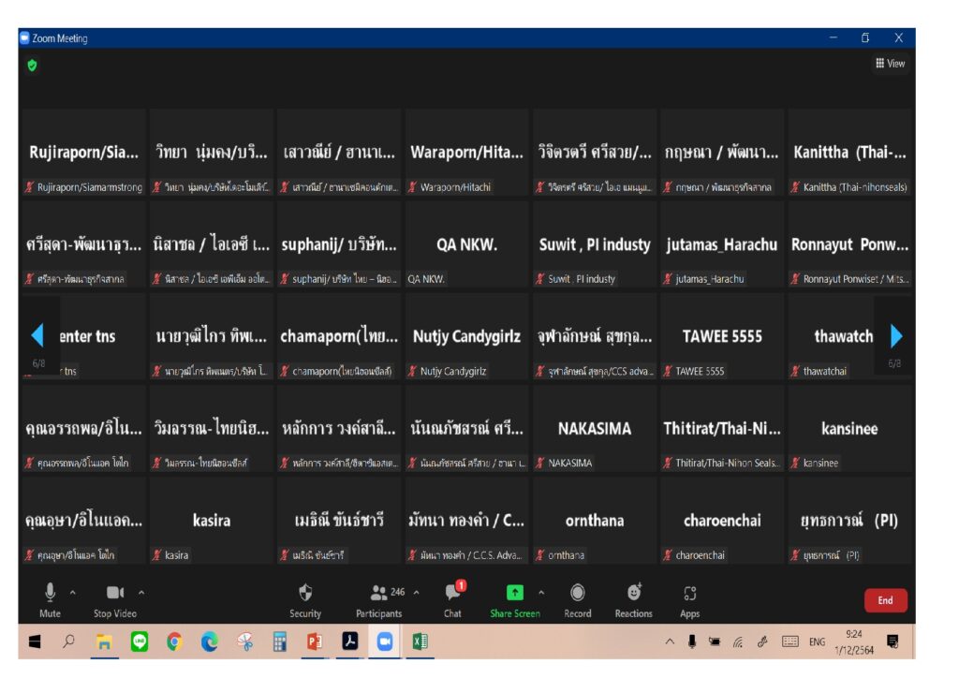Mute the microphone in Zoom
Viewport: 959px width, 678px height.
(x=51, y=599)
